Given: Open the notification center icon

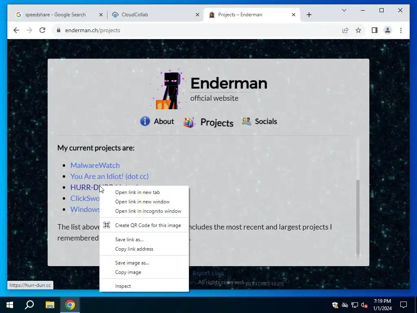Looking at the screenshot, I should [404, 305].
